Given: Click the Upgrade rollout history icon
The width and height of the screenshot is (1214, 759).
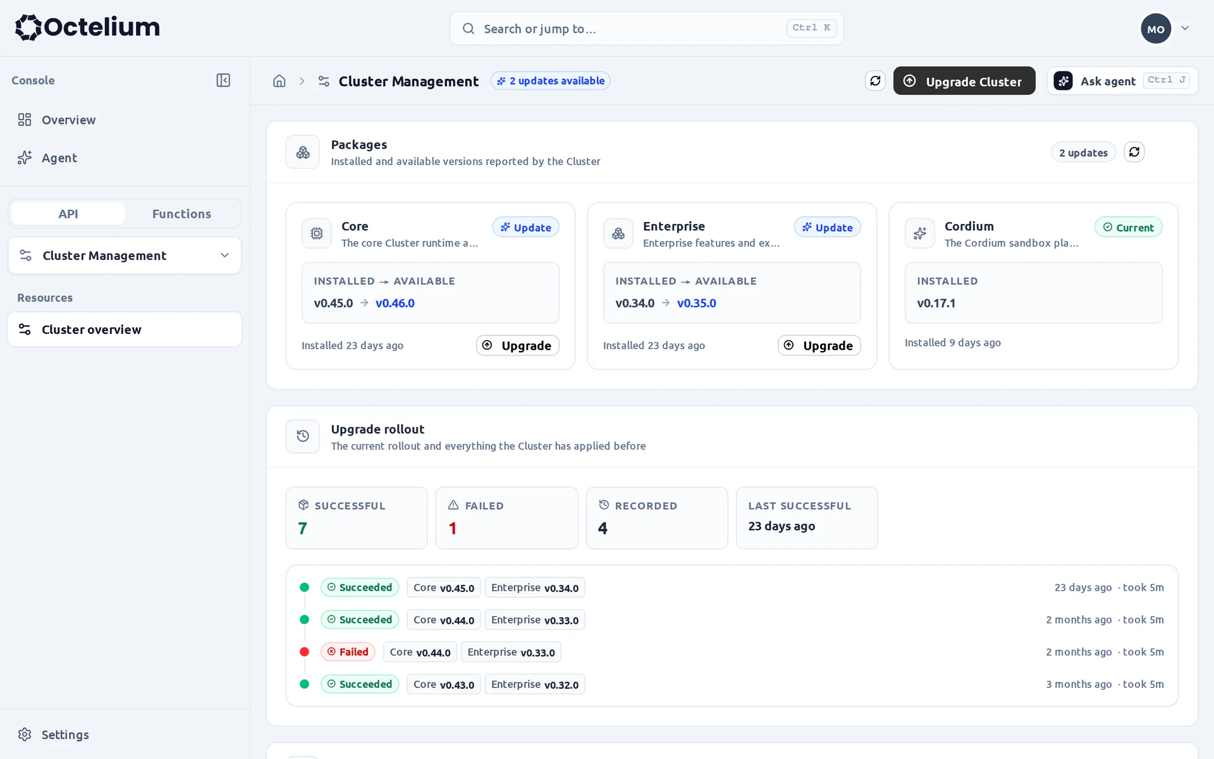Looking at the screenshot, I should [x=303, y=436].
